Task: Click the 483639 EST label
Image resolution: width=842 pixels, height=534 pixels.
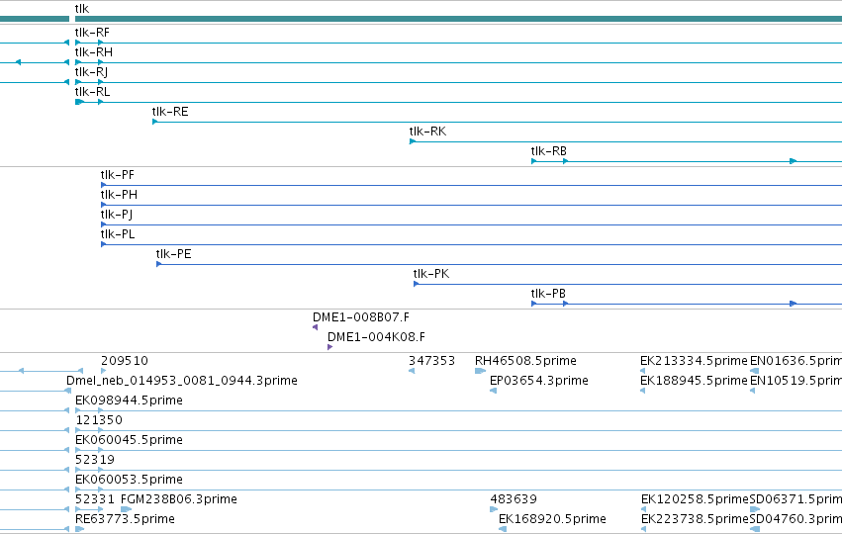Action: 514,500
